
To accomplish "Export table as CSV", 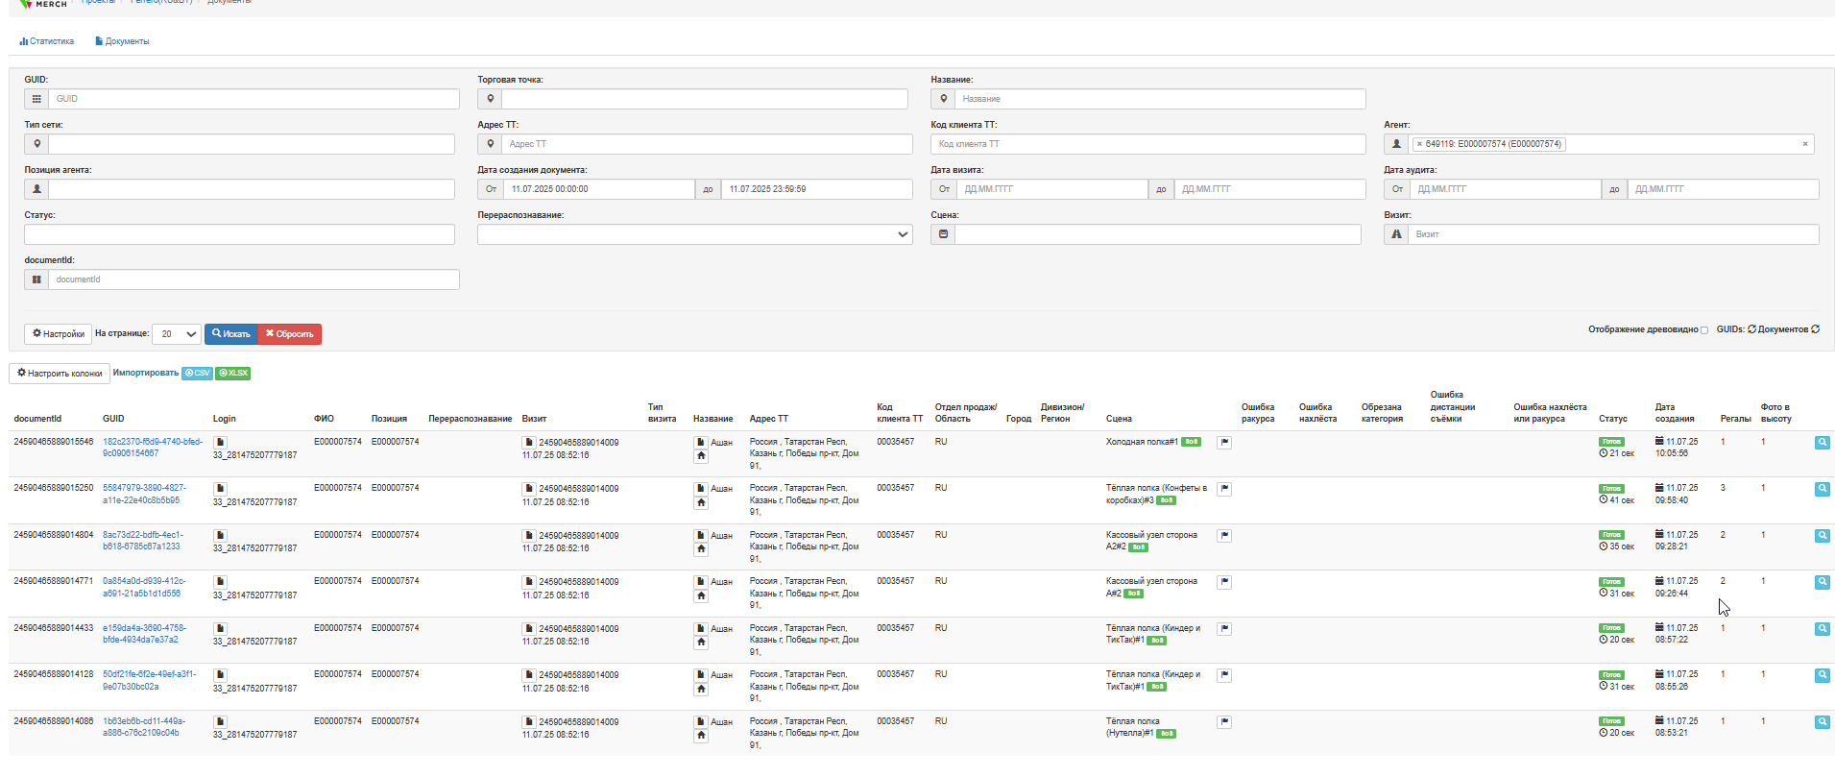I will 198,374.
